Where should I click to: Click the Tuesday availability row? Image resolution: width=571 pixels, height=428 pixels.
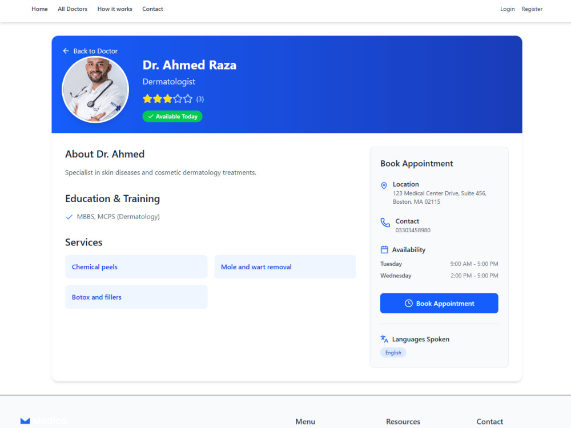pos(439,264)
